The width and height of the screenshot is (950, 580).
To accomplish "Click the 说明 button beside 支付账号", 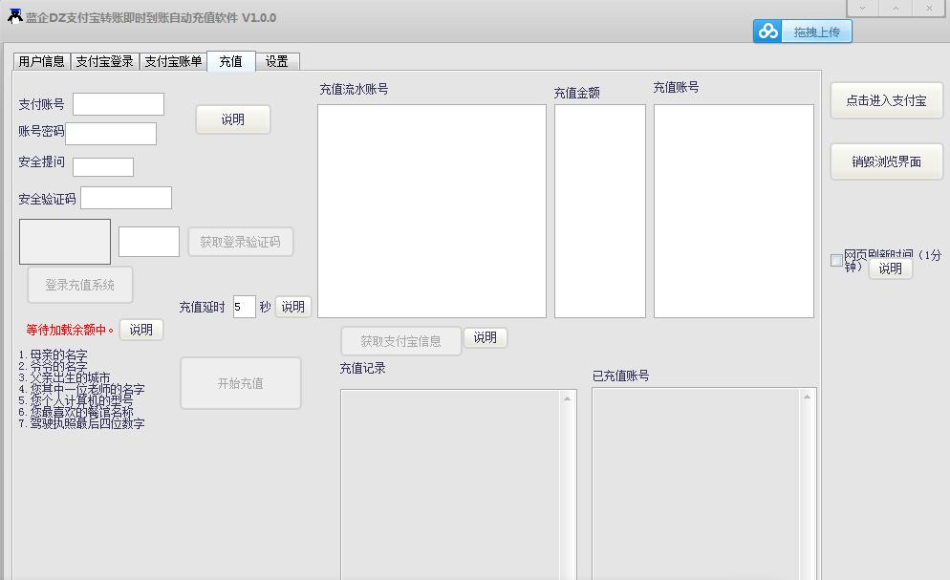I will (x=232, y=119).
